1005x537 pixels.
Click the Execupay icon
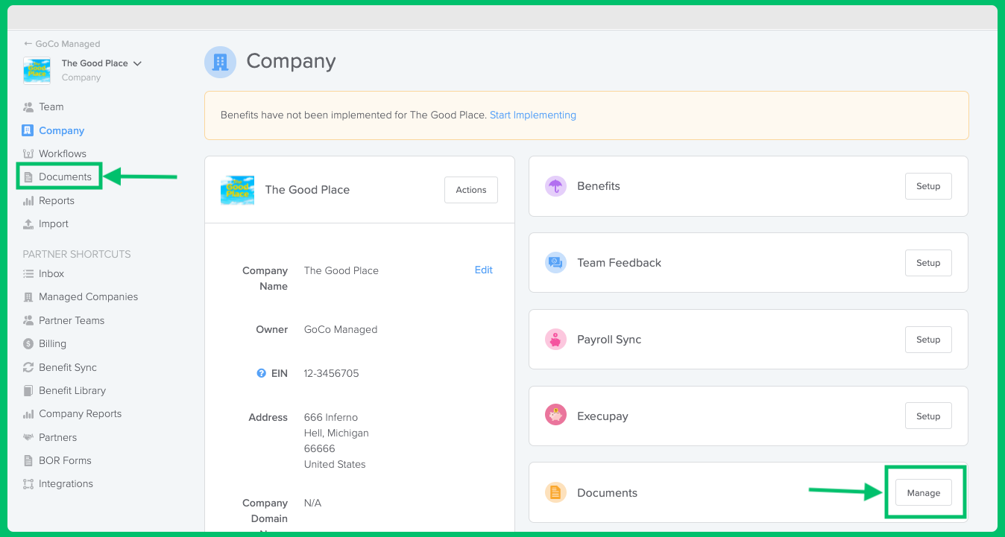click(555, 416)
